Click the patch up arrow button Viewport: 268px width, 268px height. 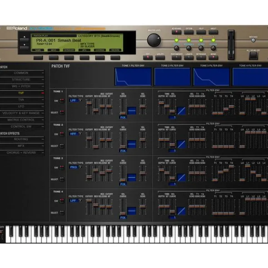coord(25,39)
